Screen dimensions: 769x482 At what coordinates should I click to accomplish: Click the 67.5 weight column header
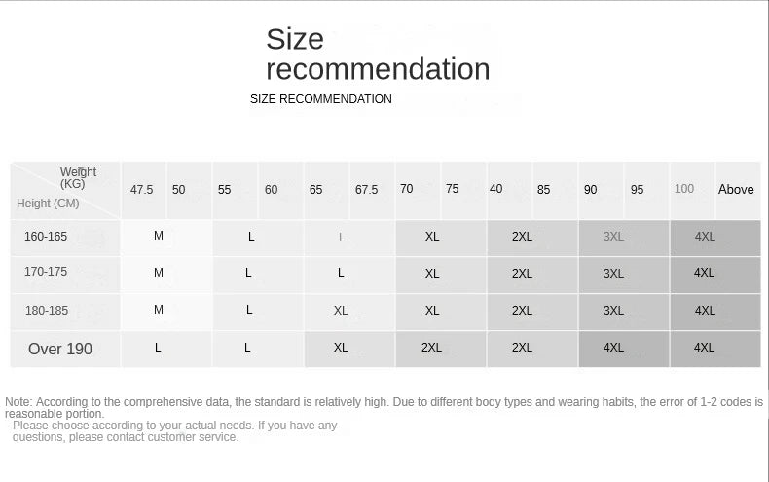(x=366, y=190)
